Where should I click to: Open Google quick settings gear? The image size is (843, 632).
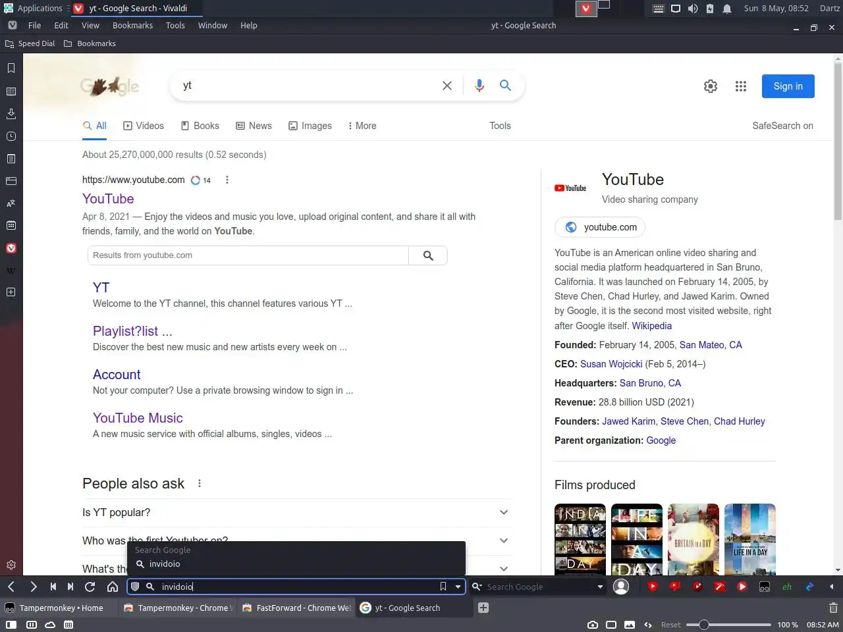pos(711,86)
